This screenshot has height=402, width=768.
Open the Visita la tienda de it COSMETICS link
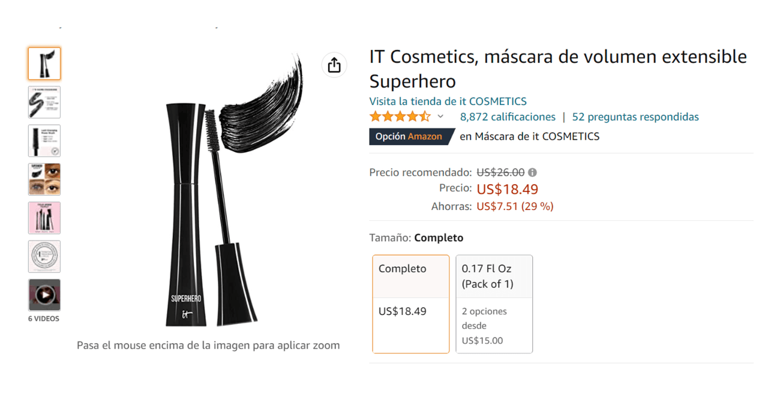[448, 101]
